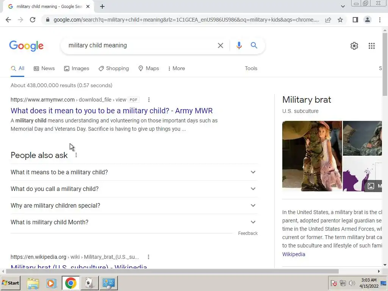Open Google quick settings gear

354,46
